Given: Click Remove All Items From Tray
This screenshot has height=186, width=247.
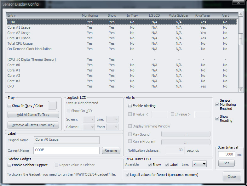Looking at the screenshot, I should tap(33, 125).
